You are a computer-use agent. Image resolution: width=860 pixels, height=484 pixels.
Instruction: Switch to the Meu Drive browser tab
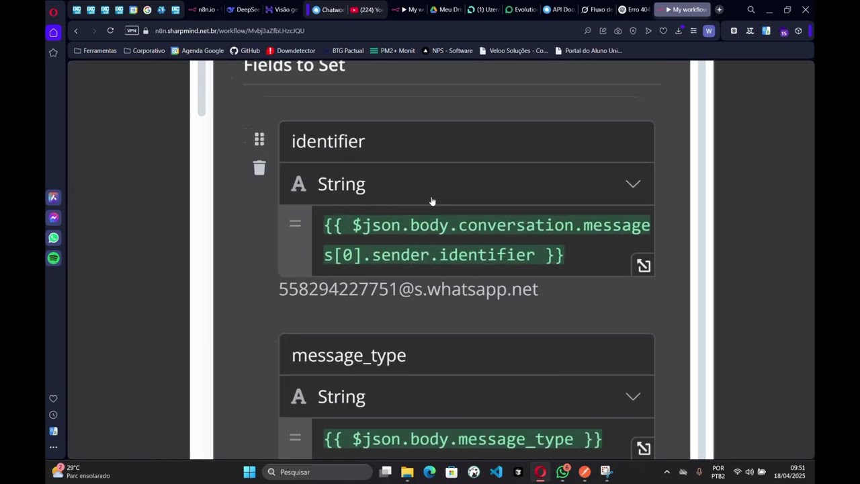coord(445,10)
